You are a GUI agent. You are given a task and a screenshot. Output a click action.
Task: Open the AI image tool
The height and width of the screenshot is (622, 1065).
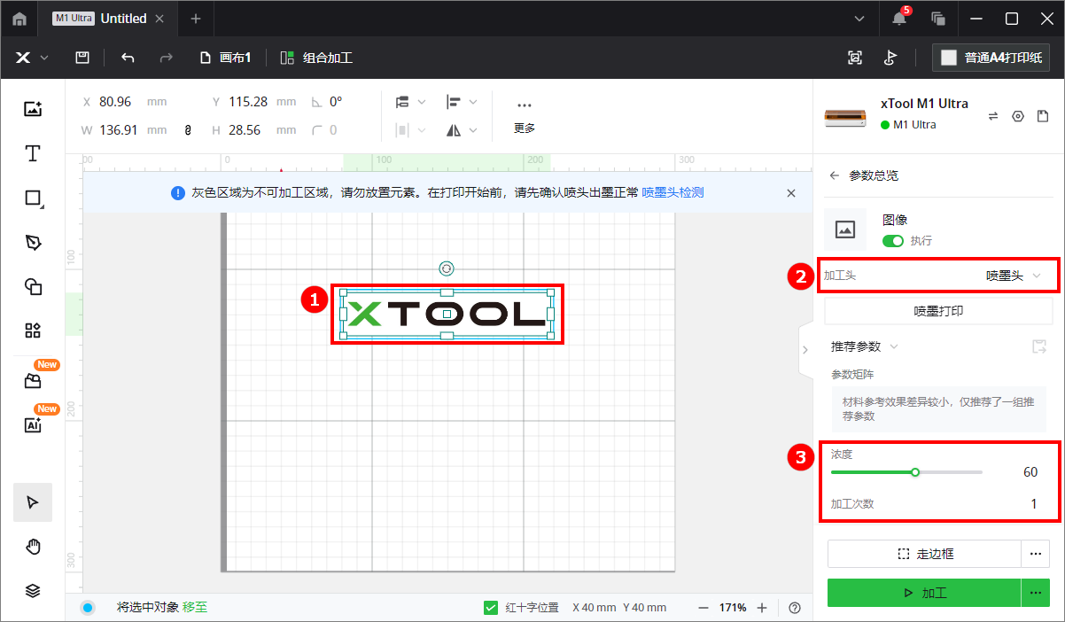[33, 424]
